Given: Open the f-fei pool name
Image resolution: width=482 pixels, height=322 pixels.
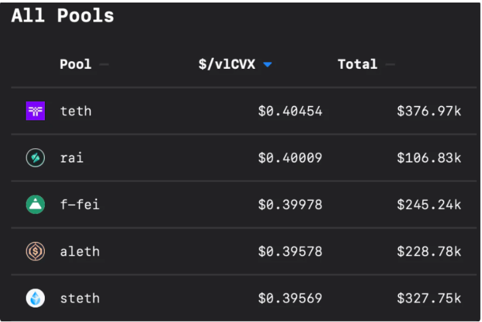Looking at the screenshot, I should (80, 205).
